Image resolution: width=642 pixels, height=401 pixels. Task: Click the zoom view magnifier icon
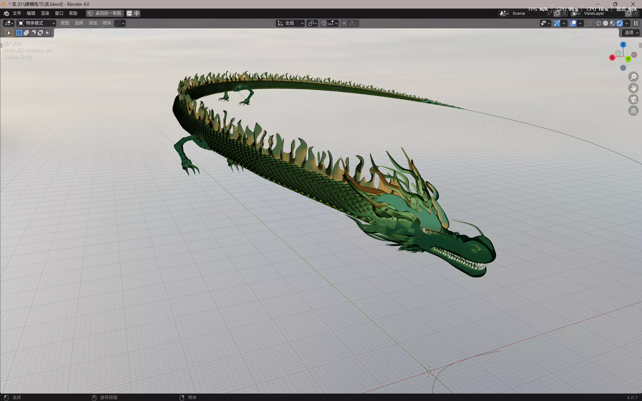pyautogui.click(x=633, y=77)
